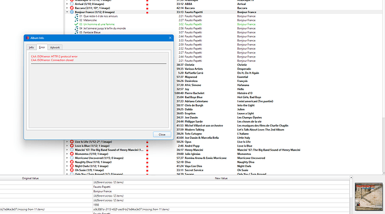
Task: Click the Original Value column header
Action: pos(31,178)
